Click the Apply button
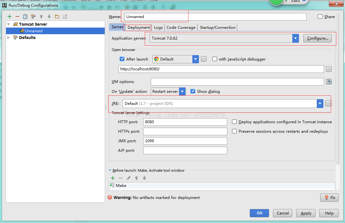345x223 pixels. pos(306,213)
